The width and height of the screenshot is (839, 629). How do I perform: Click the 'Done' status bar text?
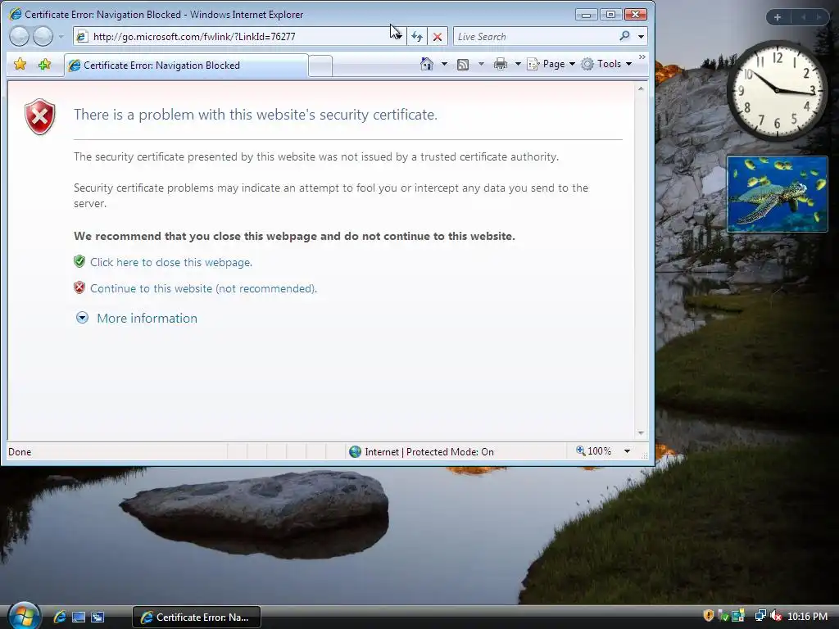(x=20, y=452)
